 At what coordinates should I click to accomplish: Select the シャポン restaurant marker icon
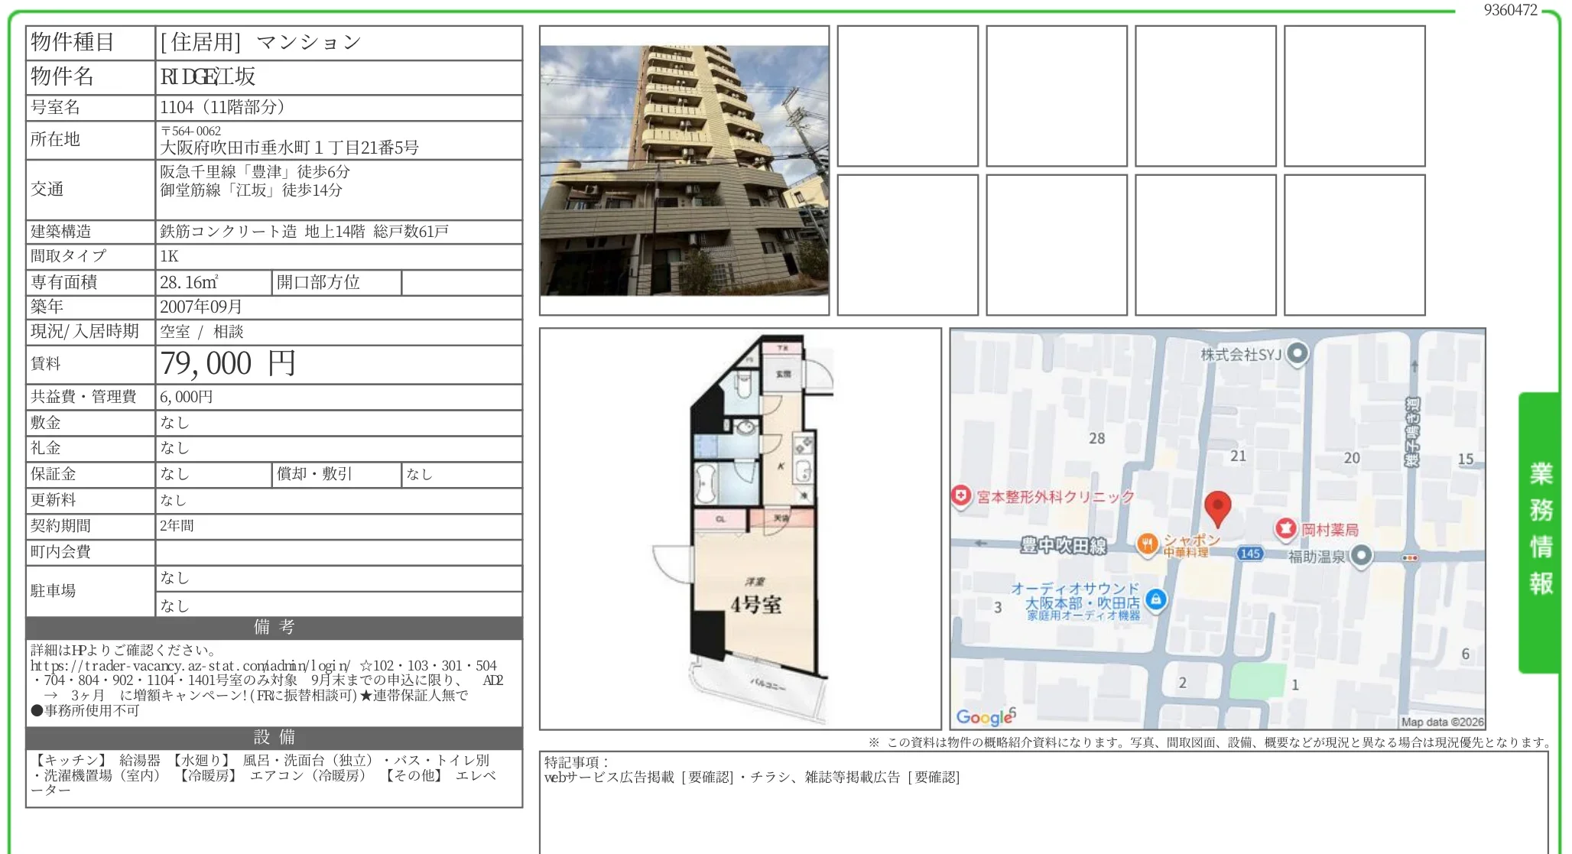1146,544
